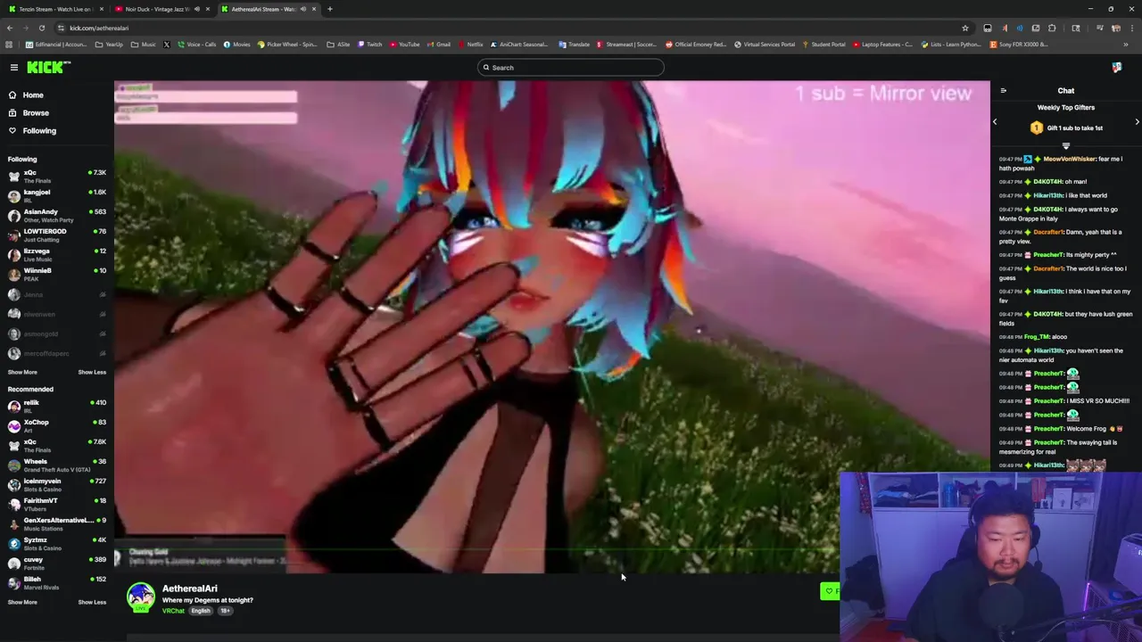Open AsianAndy channel avatar
This screenshot has width=1142, height=642.
tap(14, 216)
